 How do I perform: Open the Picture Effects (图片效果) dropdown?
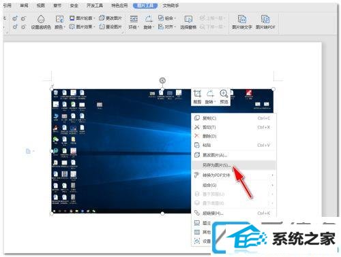82,27
